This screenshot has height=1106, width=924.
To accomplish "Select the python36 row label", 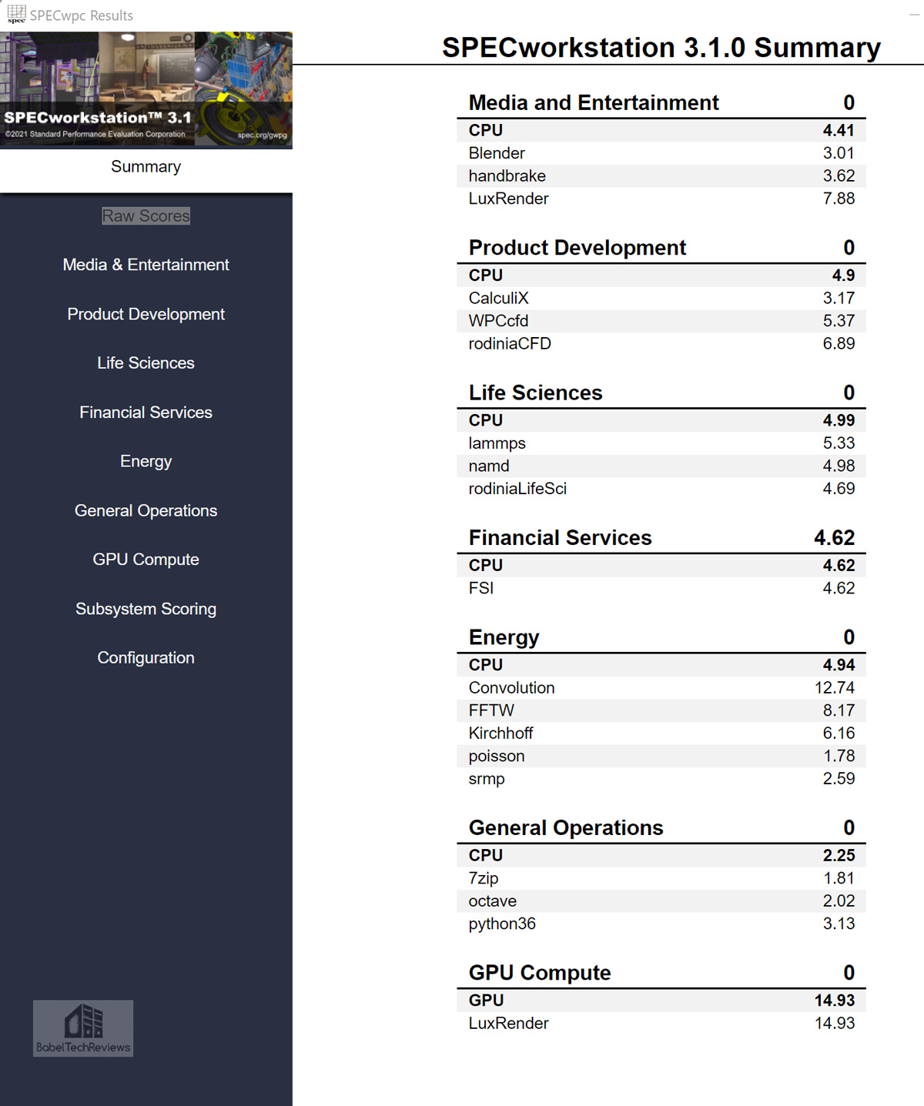I will coord(502,924).
